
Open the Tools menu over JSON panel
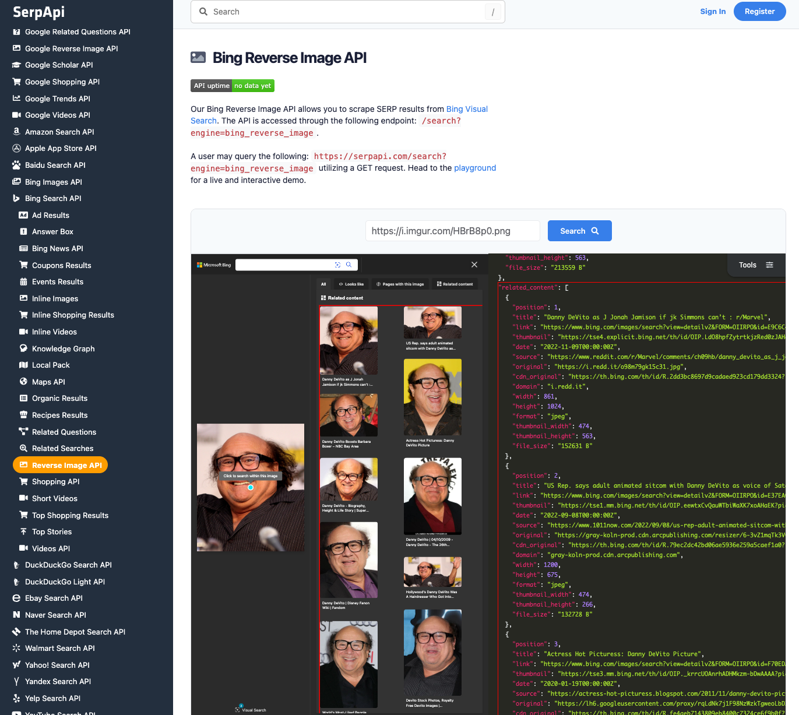tap(756, 265)
